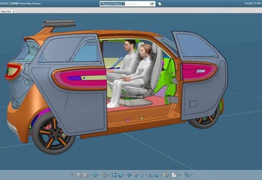Click the tree display icon at toolbar end
The image size is (262, 180).
coord(186,175)
